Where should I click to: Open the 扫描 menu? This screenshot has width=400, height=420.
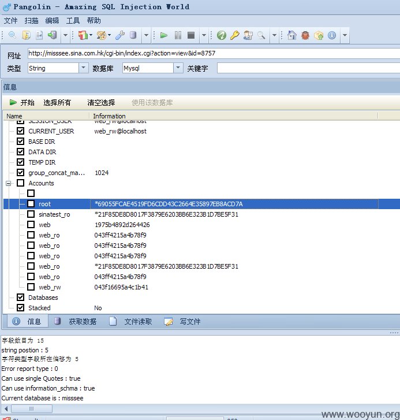click(31, 21)
